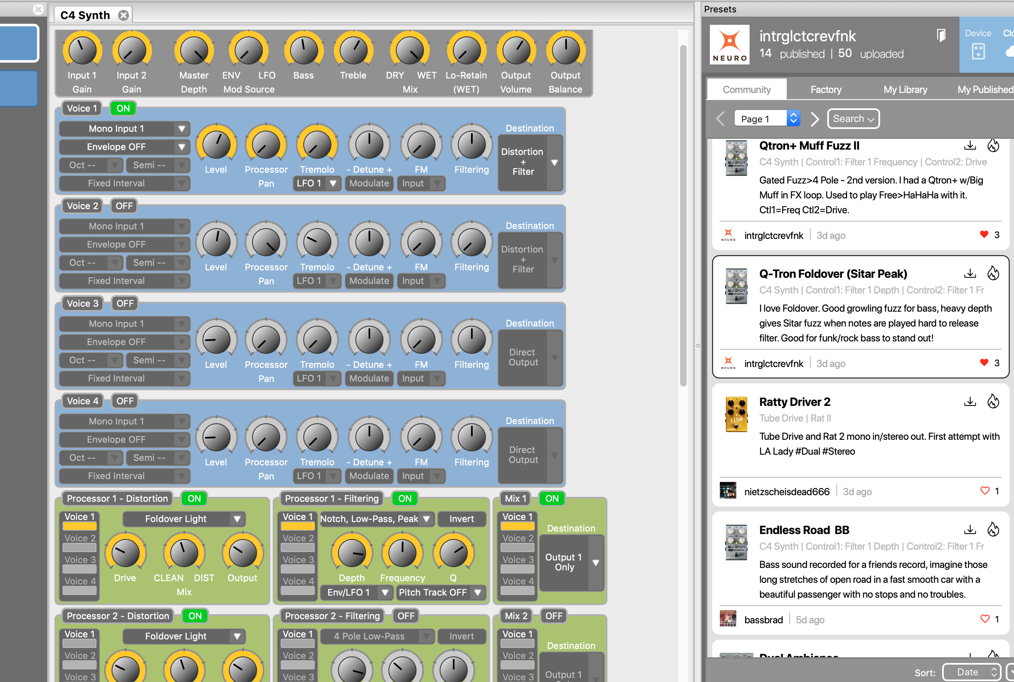Viewport: 1014px width, 682px height.
Task: Open bassbrad user avatar
Action: [728, 618]
